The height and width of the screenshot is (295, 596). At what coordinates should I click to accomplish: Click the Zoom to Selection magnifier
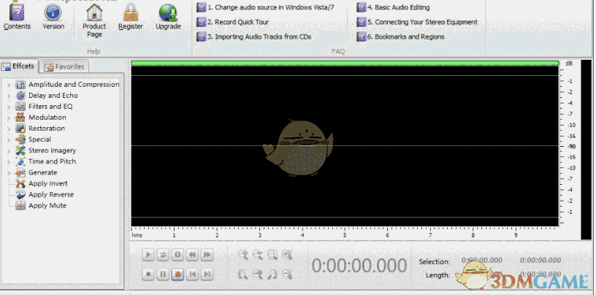coord(272,254)
